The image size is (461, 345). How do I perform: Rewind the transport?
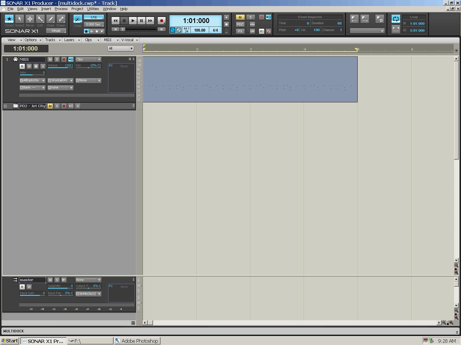[116, 21]
